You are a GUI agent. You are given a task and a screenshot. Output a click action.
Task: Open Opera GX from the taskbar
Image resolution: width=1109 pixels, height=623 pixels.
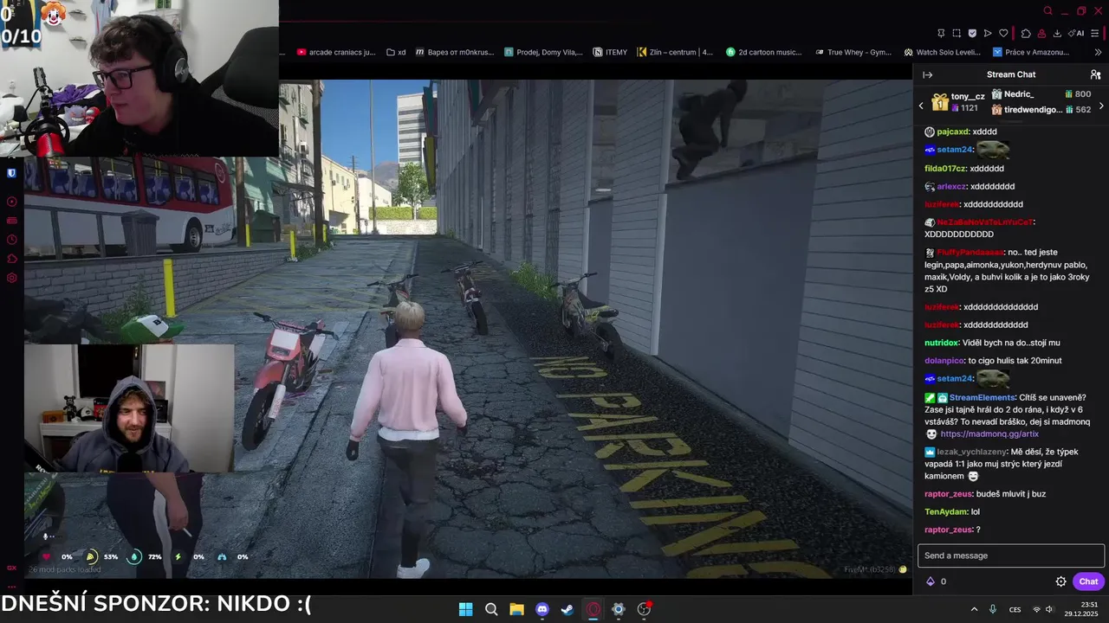(x=593, y=609)
